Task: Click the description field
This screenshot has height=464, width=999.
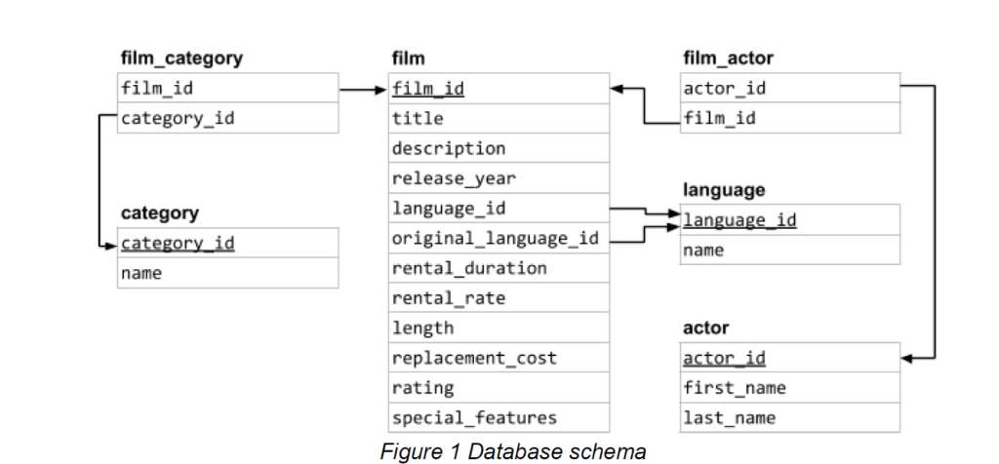Action: coord(448,149)
